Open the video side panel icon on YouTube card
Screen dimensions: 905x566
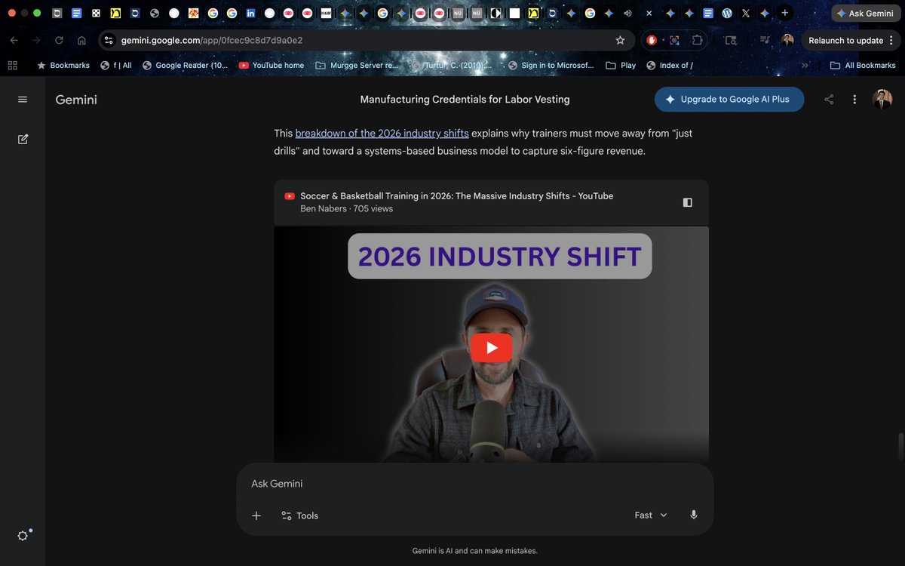click(x=687, y=202)
